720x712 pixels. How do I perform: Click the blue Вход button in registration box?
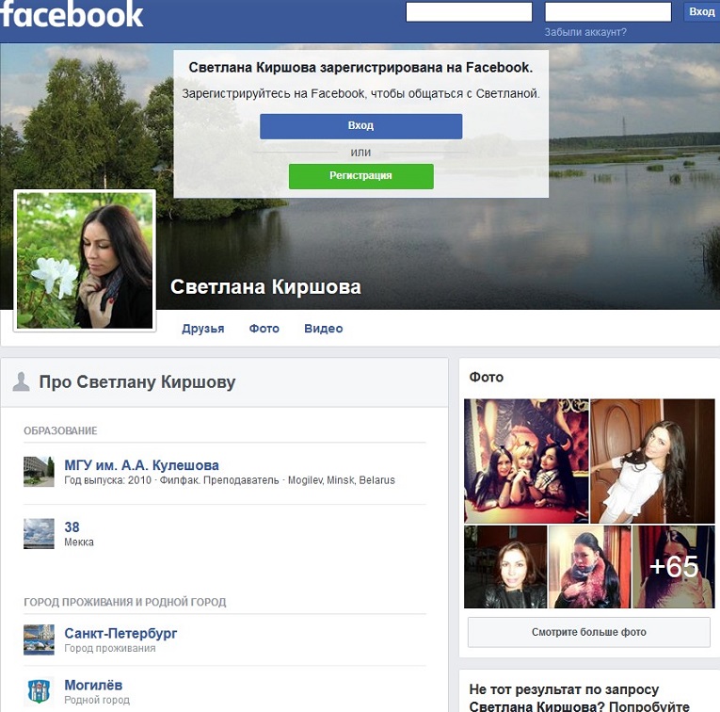(360, 126)
